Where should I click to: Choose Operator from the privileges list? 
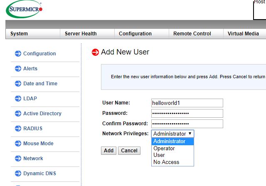[x=164, y=149]
